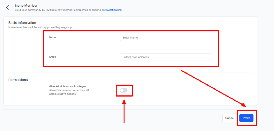Focus the Enter Email Address field

point(166,57)
